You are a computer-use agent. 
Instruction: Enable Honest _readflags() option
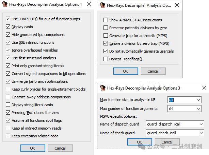click(106, 59)
